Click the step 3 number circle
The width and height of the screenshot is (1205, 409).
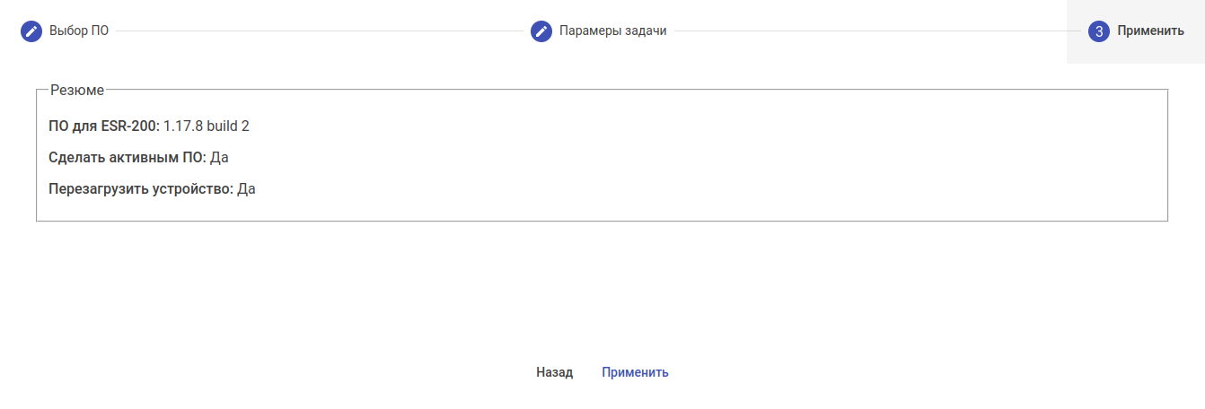[1099, 31]
